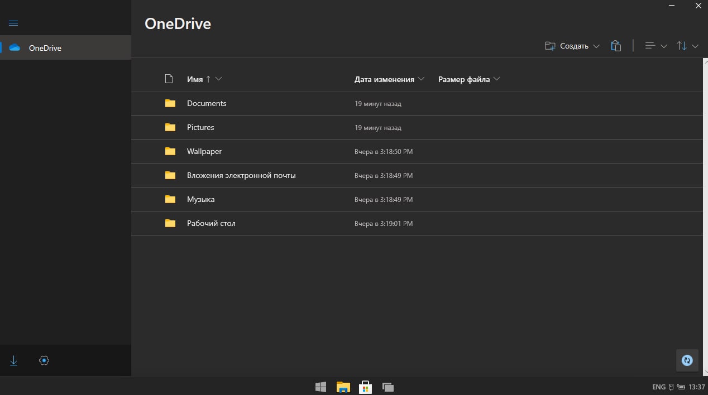Image resolution: width=708 pixels, height=395 pixels.
Task: Select the Музыка folder icon
Action: 170,199
